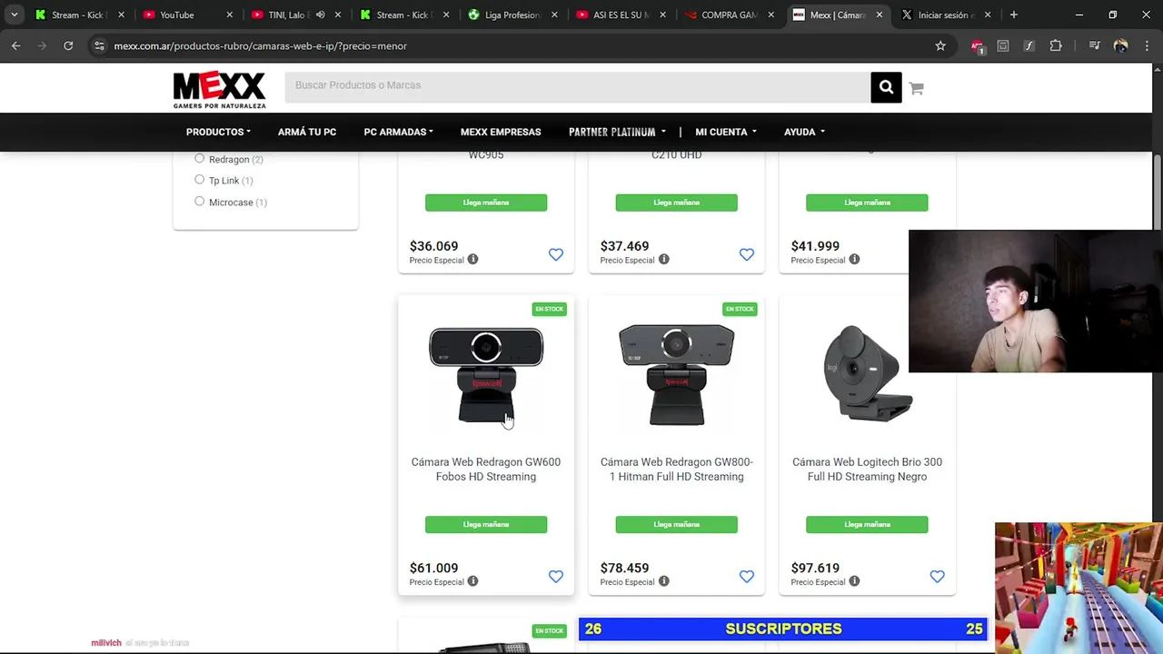Open a new browser tab with plus

pos(1014,15)
